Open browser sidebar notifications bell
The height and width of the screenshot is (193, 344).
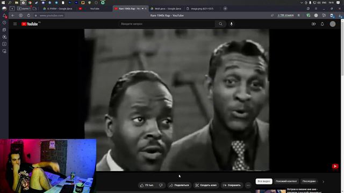(x=4, y=16)
